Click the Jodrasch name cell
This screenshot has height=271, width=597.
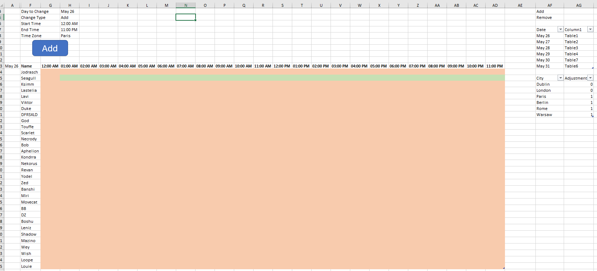(30, 72)
